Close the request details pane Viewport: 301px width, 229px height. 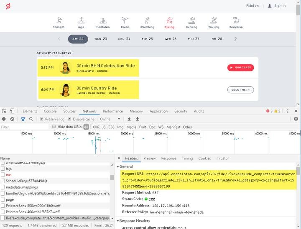point(119,158)
